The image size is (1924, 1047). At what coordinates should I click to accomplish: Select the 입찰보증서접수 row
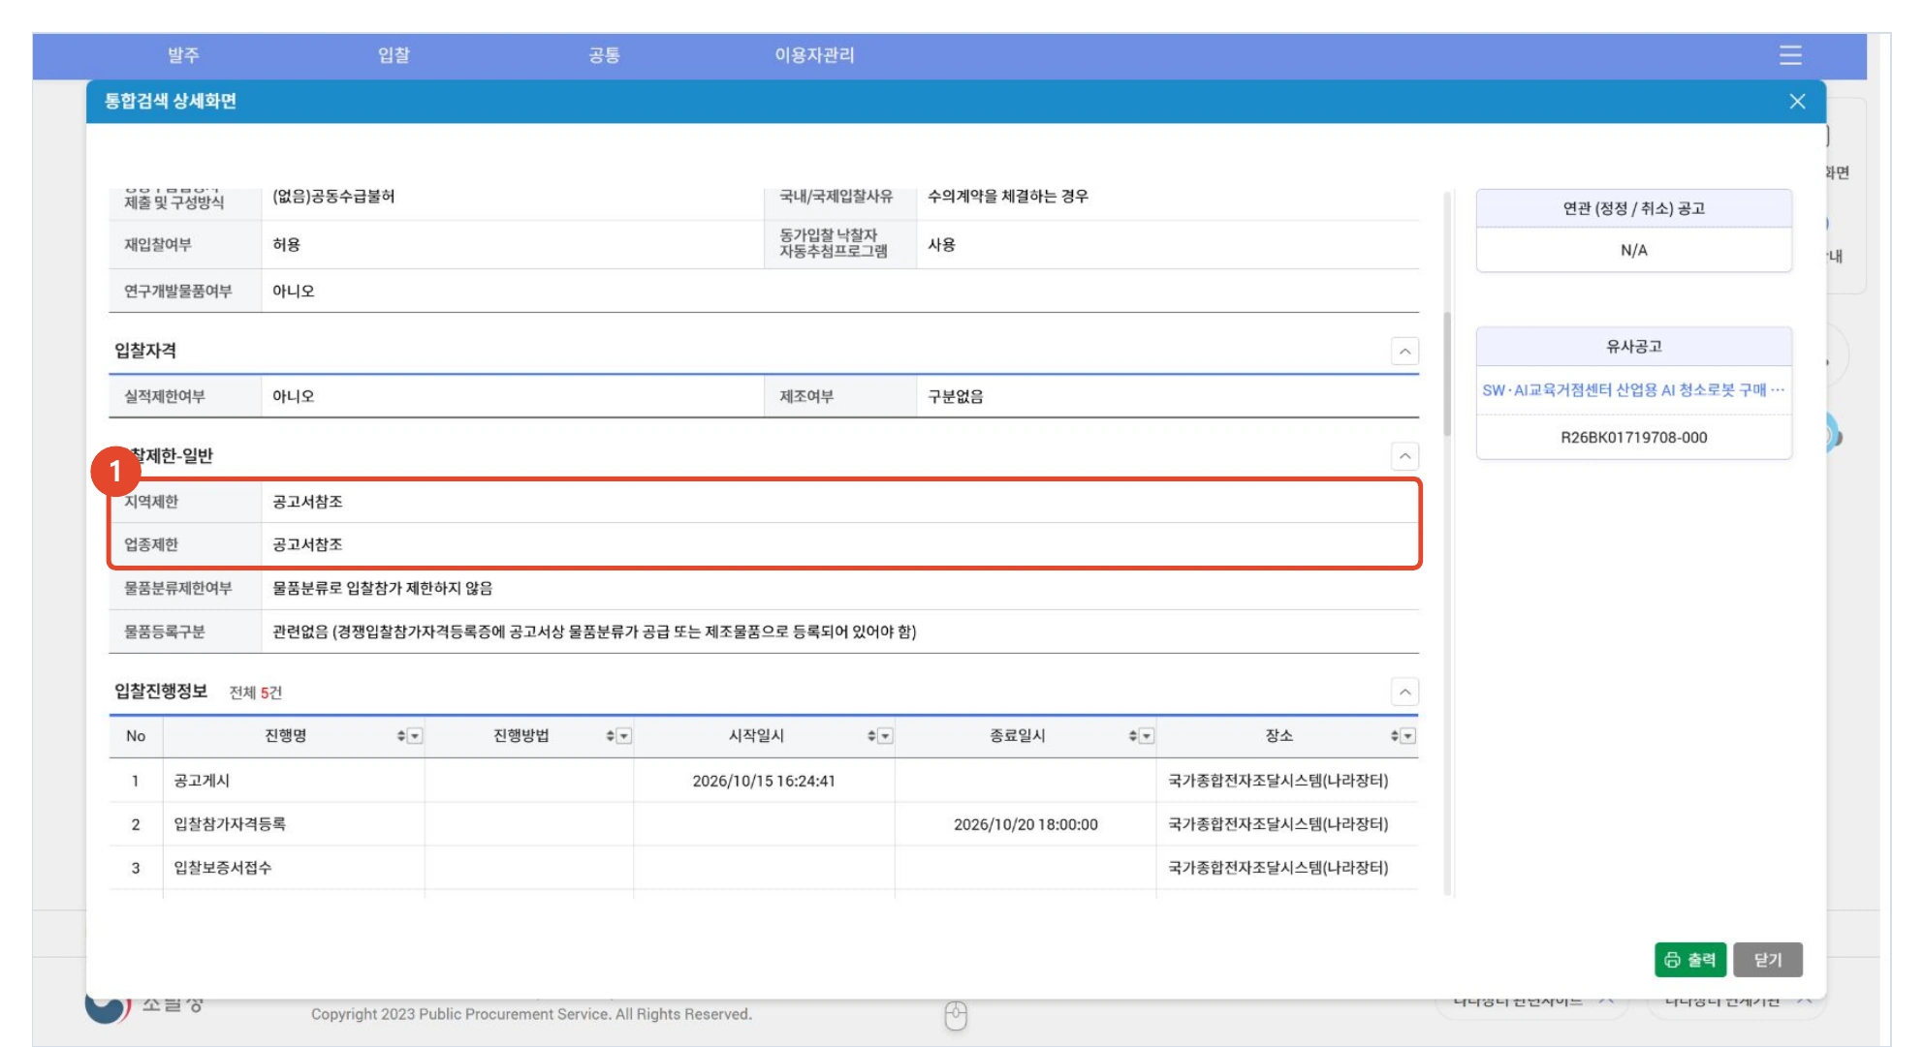coord(764,868)
